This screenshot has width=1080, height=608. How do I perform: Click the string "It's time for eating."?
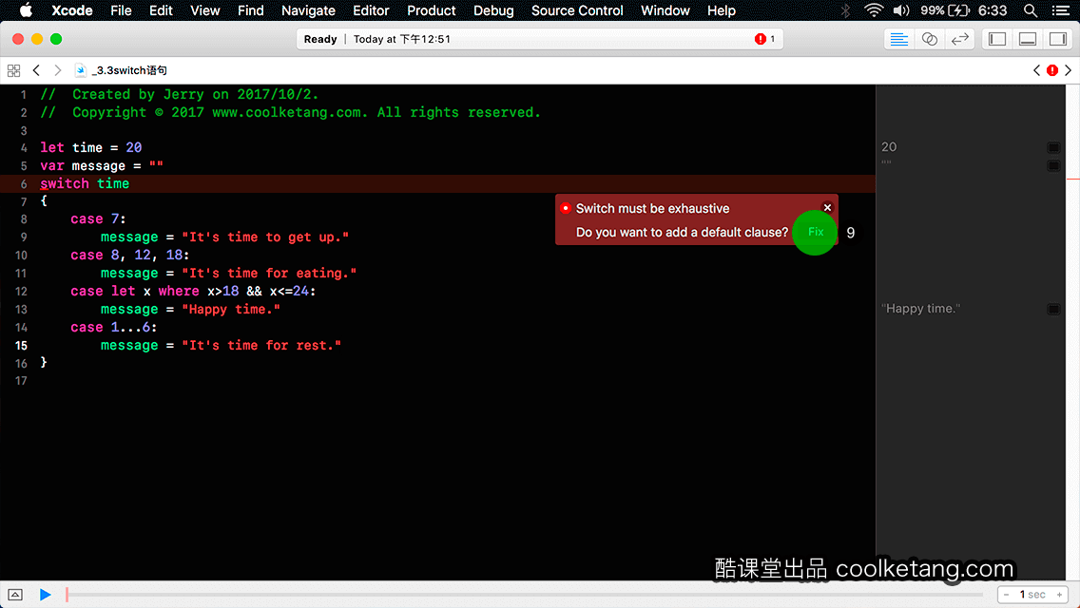tap(269, 273)
